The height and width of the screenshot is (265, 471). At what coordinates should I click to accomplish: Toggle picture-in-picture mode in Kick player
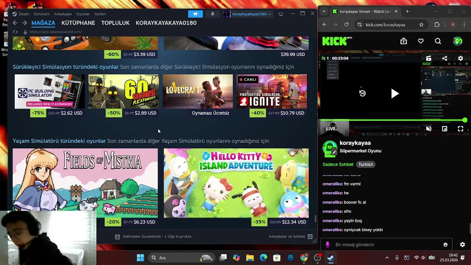pos(445,129)
